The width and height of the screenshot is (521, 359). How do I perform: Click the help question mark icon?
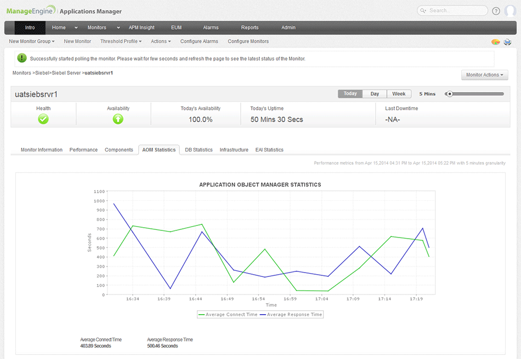tap(496, 11)
